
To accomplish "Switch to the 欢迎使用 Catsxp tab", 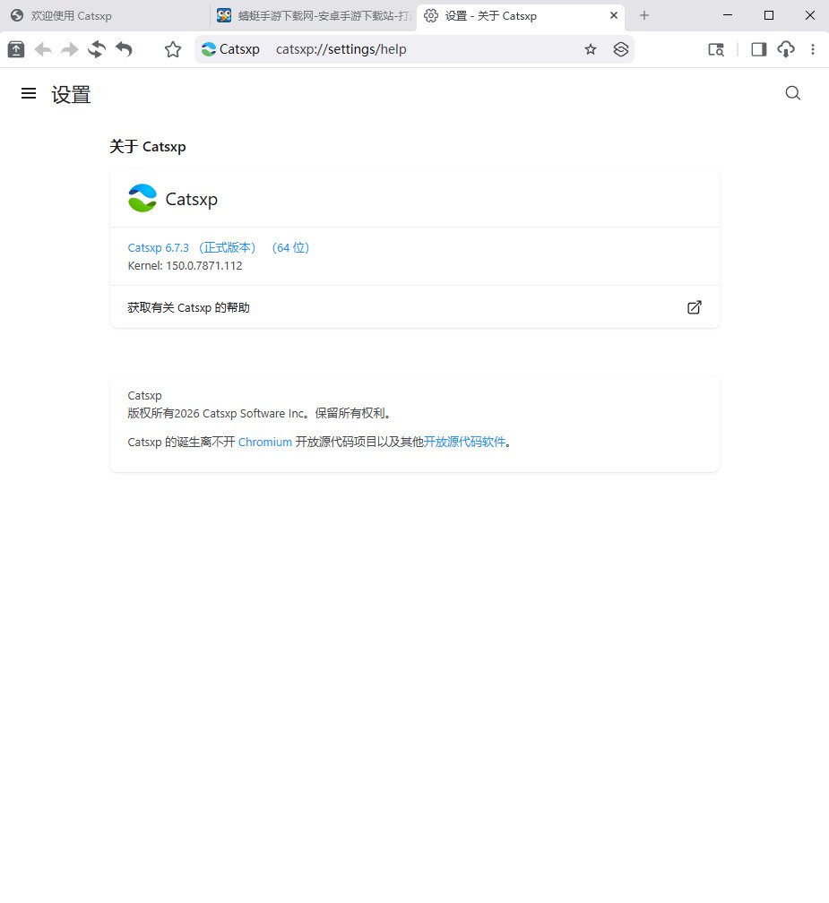I will (104, 15).
